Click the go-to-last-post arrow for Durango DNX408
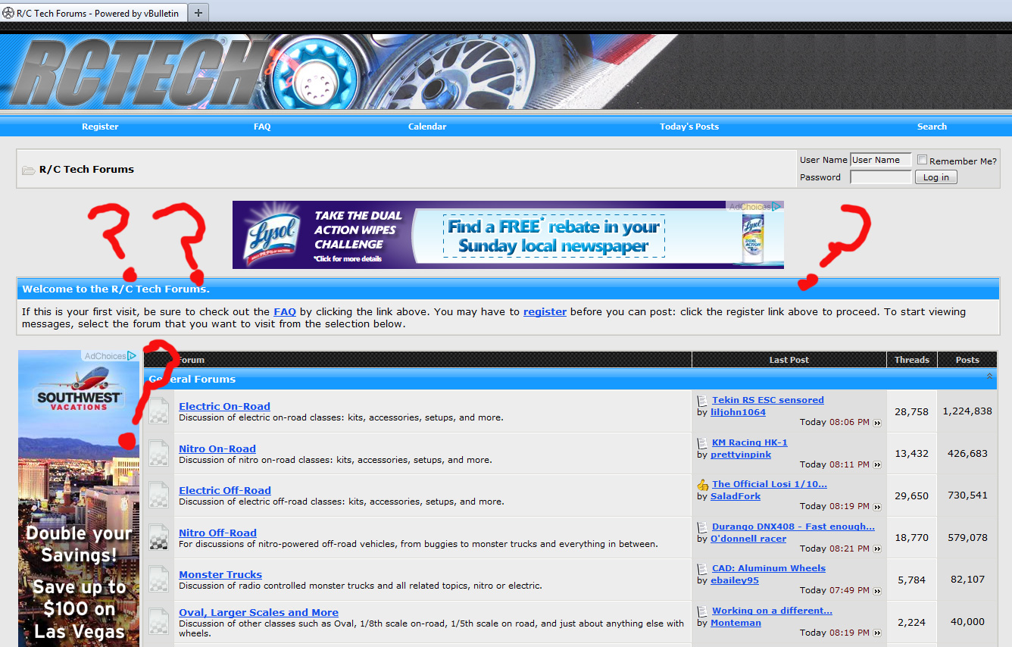This screenshot has height=647, width=1012. click(x=878, y=549)
